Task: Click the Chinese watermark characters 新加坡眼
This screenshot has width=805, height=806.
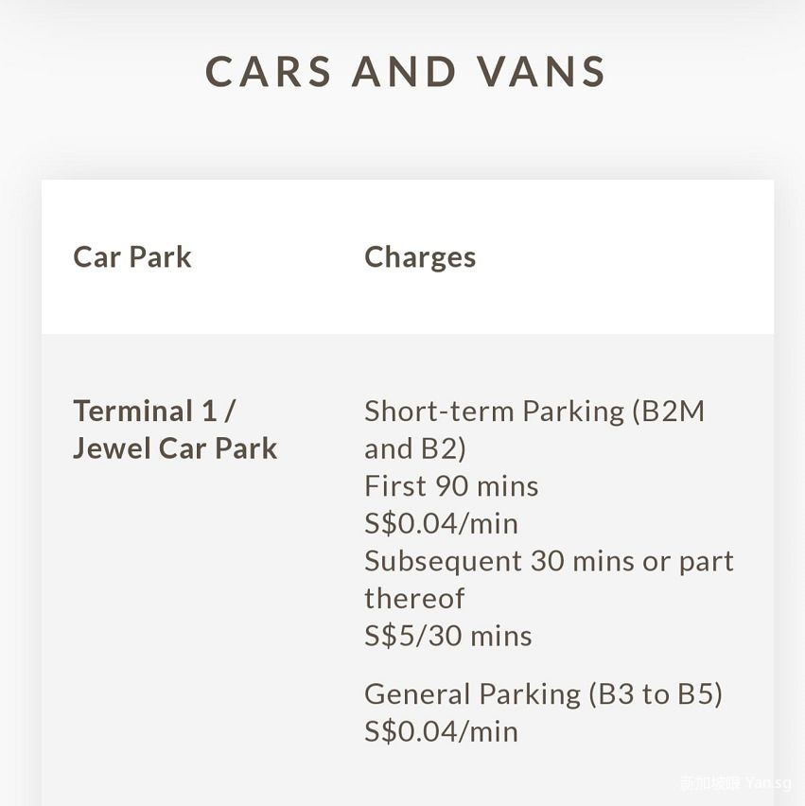Action: pos(709,783)
